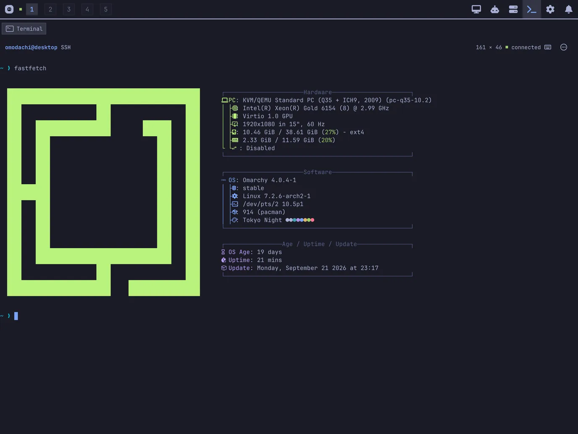The image size is (578, 434).
Task: Click the terminal icon beside /dev/pts/2
Action: [235, 204]
